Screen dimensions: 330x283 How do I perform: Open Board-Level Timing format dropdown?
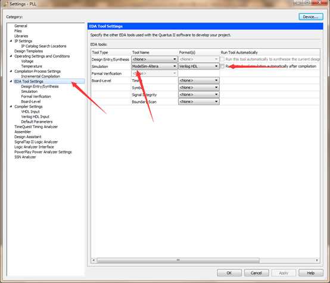point(199,80)
